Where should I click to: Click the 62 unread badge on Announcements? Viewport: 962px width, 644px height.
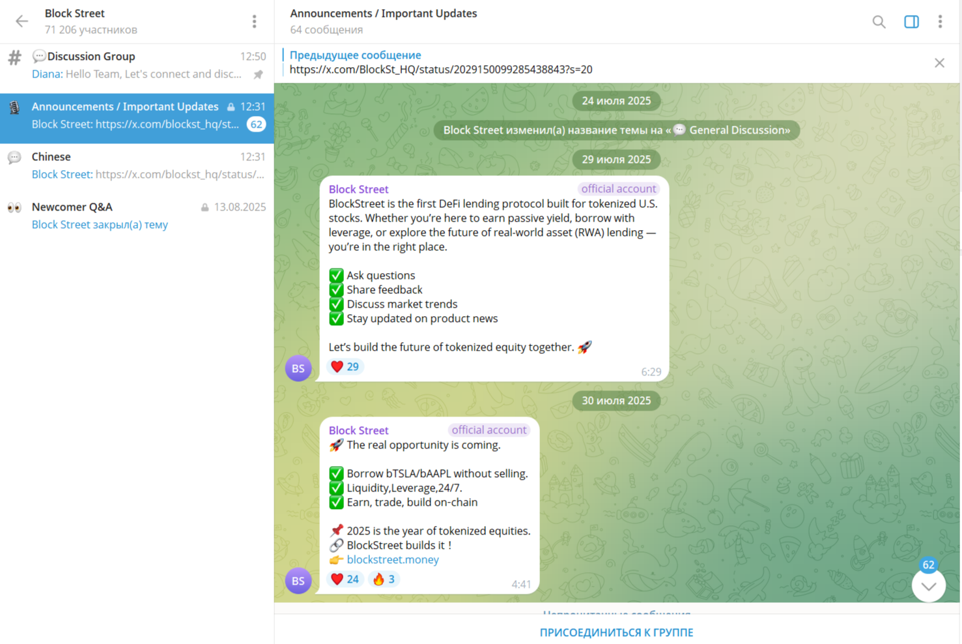(x=257, y=124)
